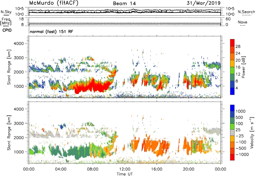This screenshot has height=176, width=255.
Task: Select the 500 velocity colorbar tick
Action: tap(239, 118)
